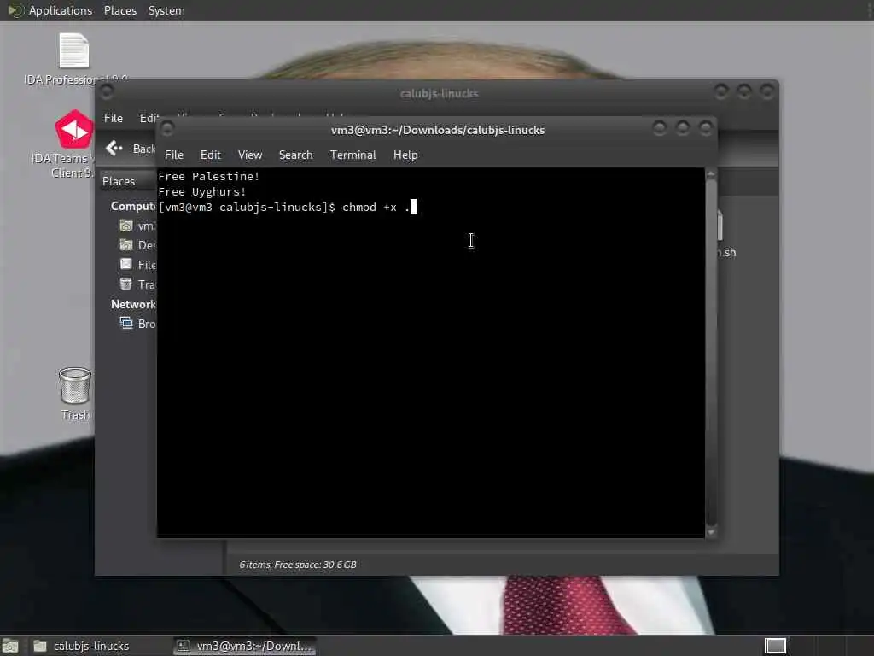The width and height of the screenshot is (874, 656).
Task: Click the IDA Professional desktop file icon
Action: tap(74, 50)
